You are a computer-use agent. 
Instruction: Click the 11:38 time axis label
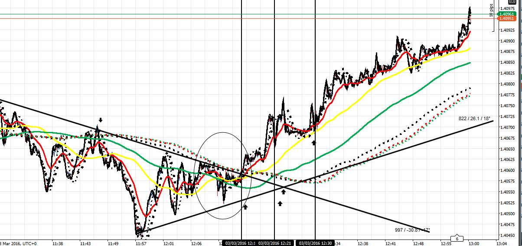coord(57,243)
